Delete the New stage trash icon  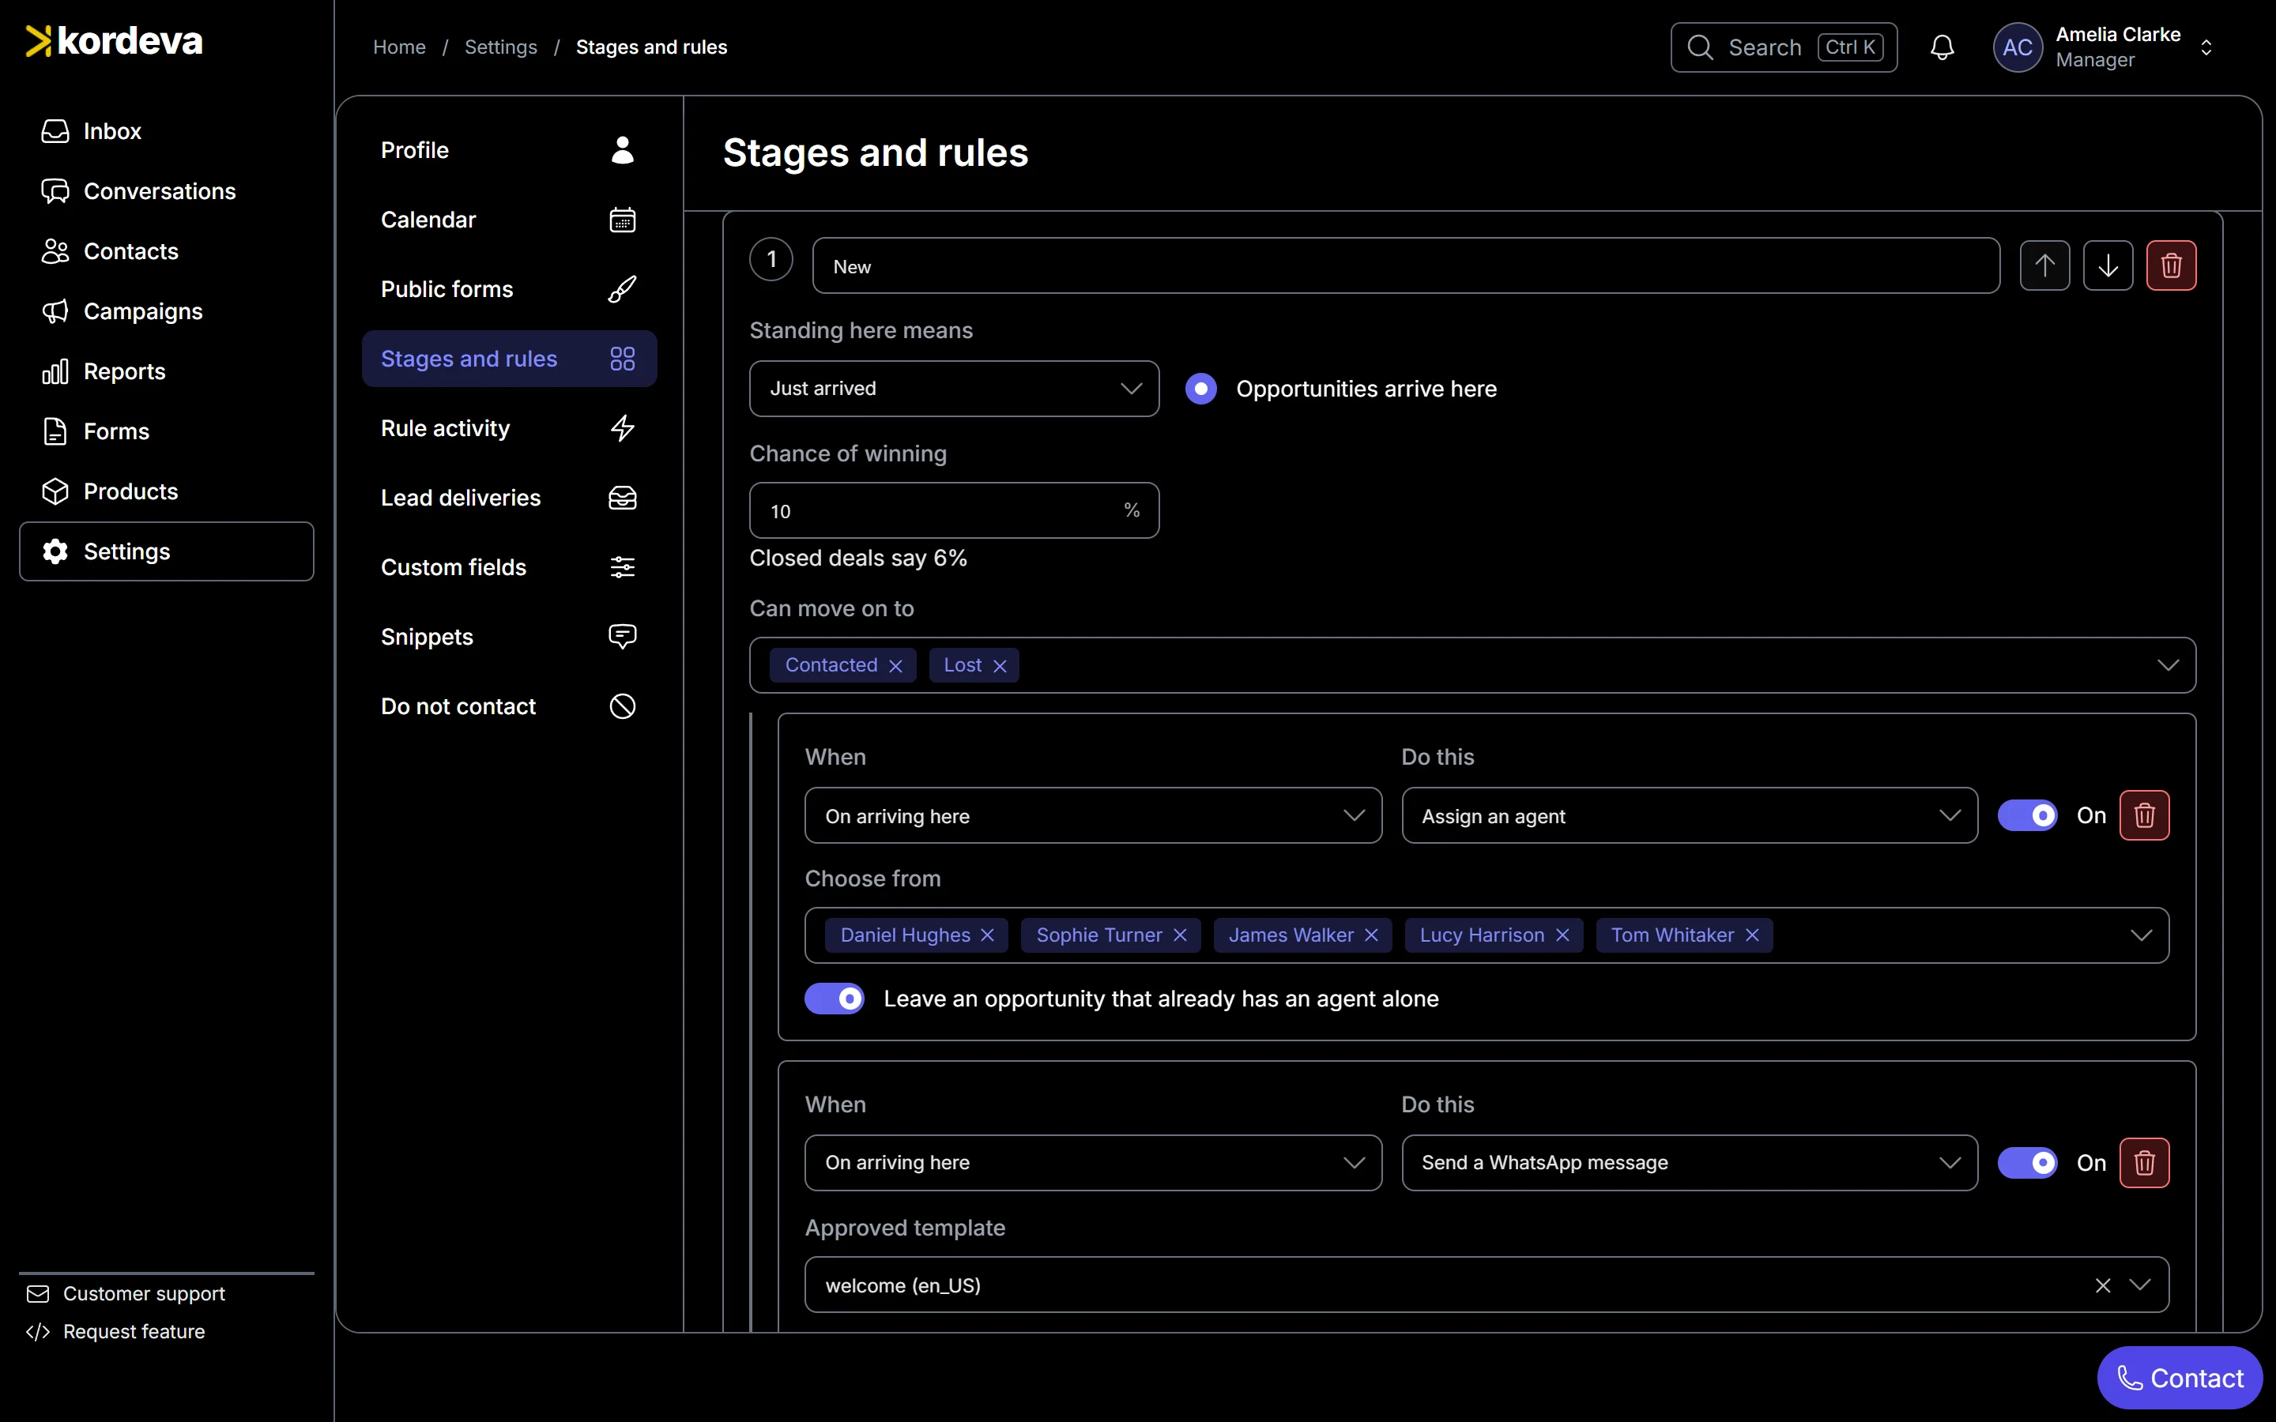tap(2171, 265)
